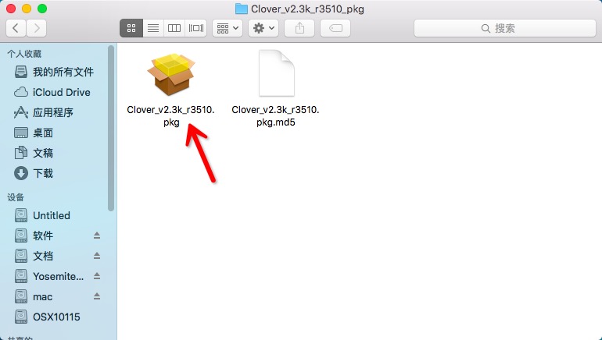Open the arrange items dropdown
The image size is (602, 340).
(228, 28)
